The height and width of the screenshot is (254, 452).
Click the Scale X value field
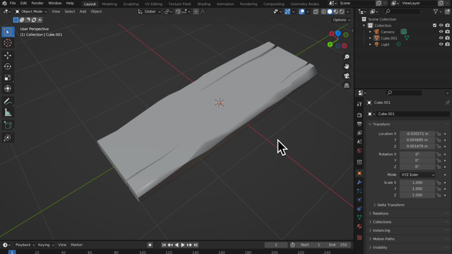pyautogui.click(x=417, y=182)
